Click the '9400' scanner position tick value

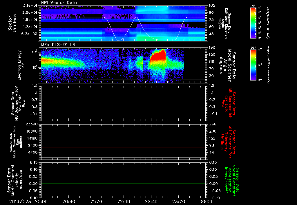(x=33, y=145)
